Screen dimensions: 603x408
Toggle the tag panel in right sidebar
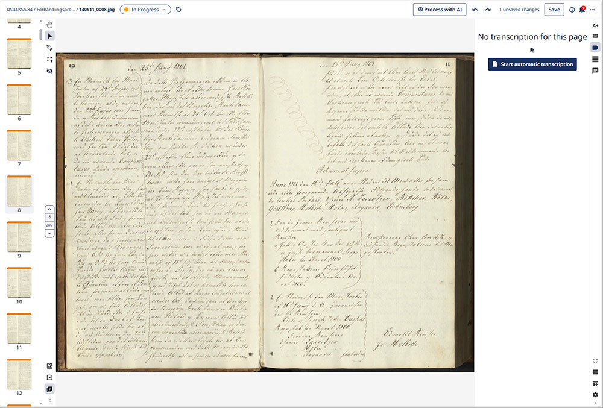(x=595, y=48)
